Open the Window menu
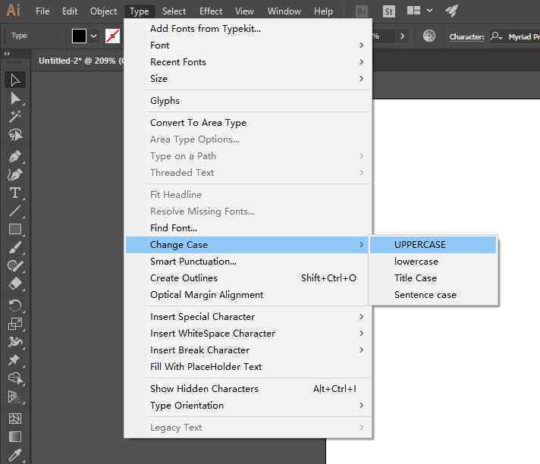The height and width of the screenshot is (464, 540). (x=284, y=11)
